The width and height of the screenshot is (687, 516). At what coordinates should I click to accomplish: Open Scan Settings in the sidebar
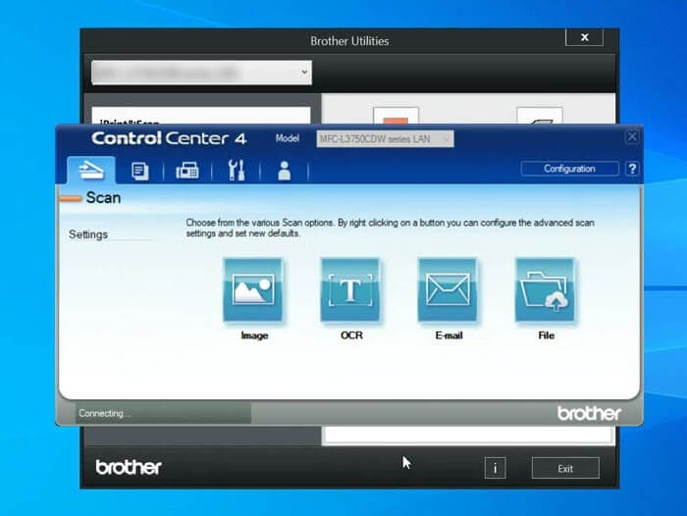(88, 234)
